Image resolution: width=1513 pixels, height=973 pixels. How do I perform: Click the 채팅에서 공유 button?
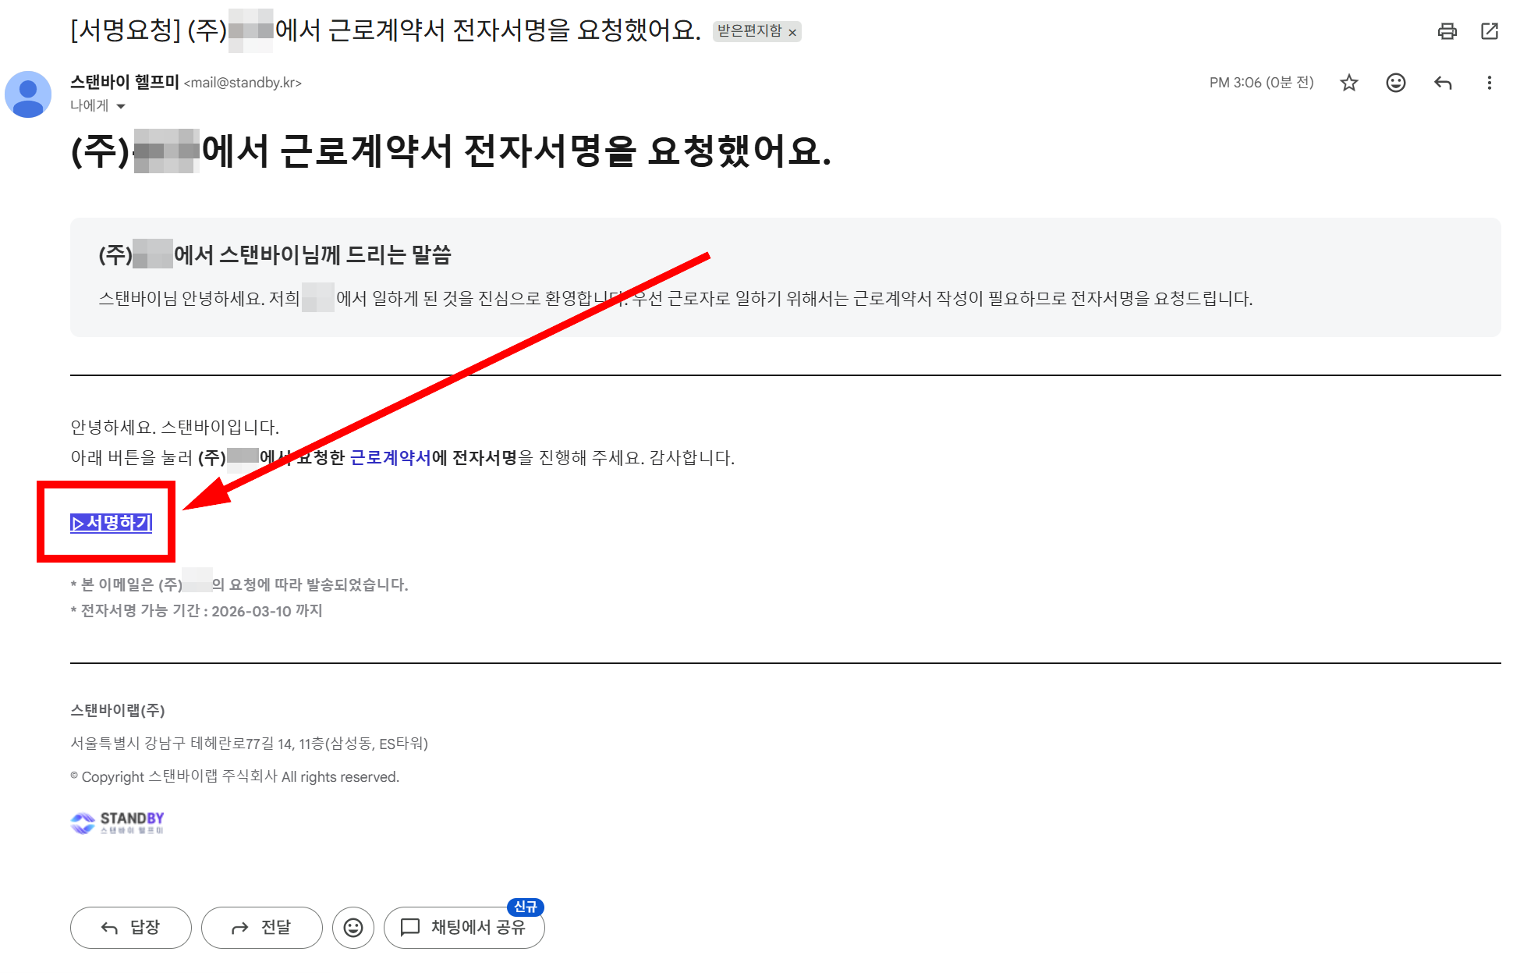coord(465,928)
